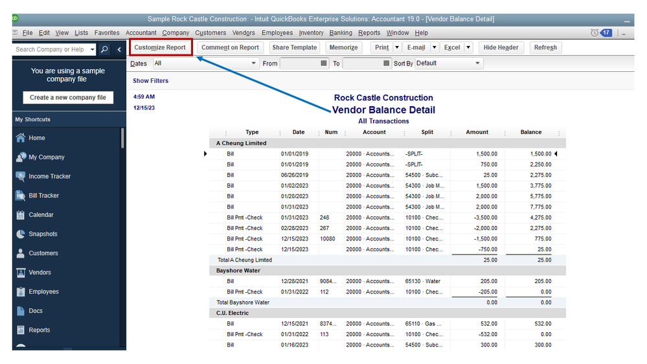Open the Excel export dropdown arrow
The width and height of the screenshot is (647, 364).
pos(468,47)
